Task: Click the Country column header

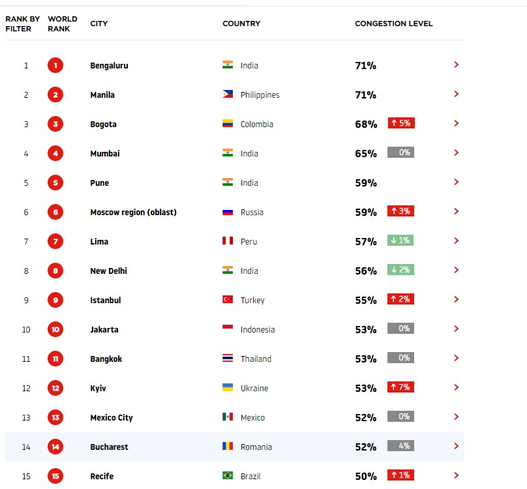Action: coord(241,23)
